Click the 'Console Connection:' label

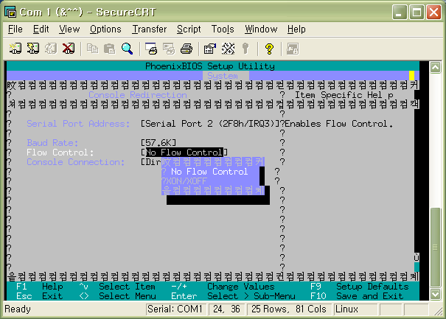[x=76, y=162]
